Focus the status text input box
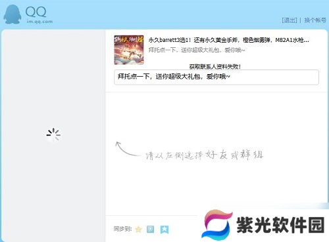This screenshot has height=242, width=329. [x=216, y=77]
